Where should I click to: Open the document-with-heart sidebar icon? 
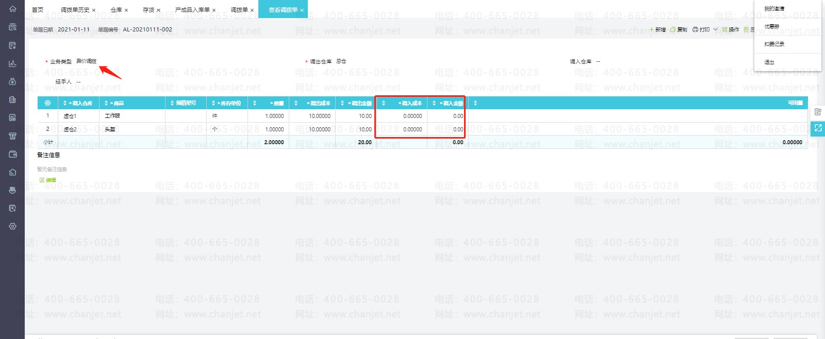(x=12, y=208)
